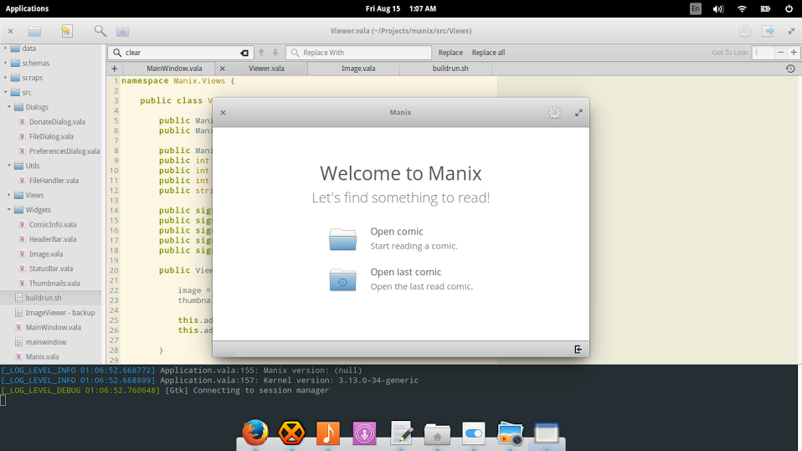The width and height of the screenshot is (802, 451).
Task: Click the revert file icon in toolbar
Action: pos(66,31)
